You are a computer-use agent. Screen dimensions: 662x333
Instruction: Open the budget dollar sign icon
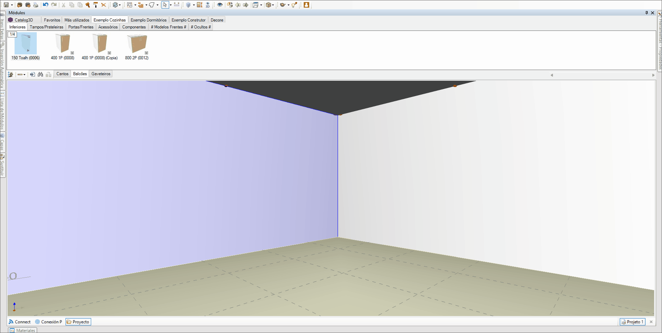(x=115, y=5)
